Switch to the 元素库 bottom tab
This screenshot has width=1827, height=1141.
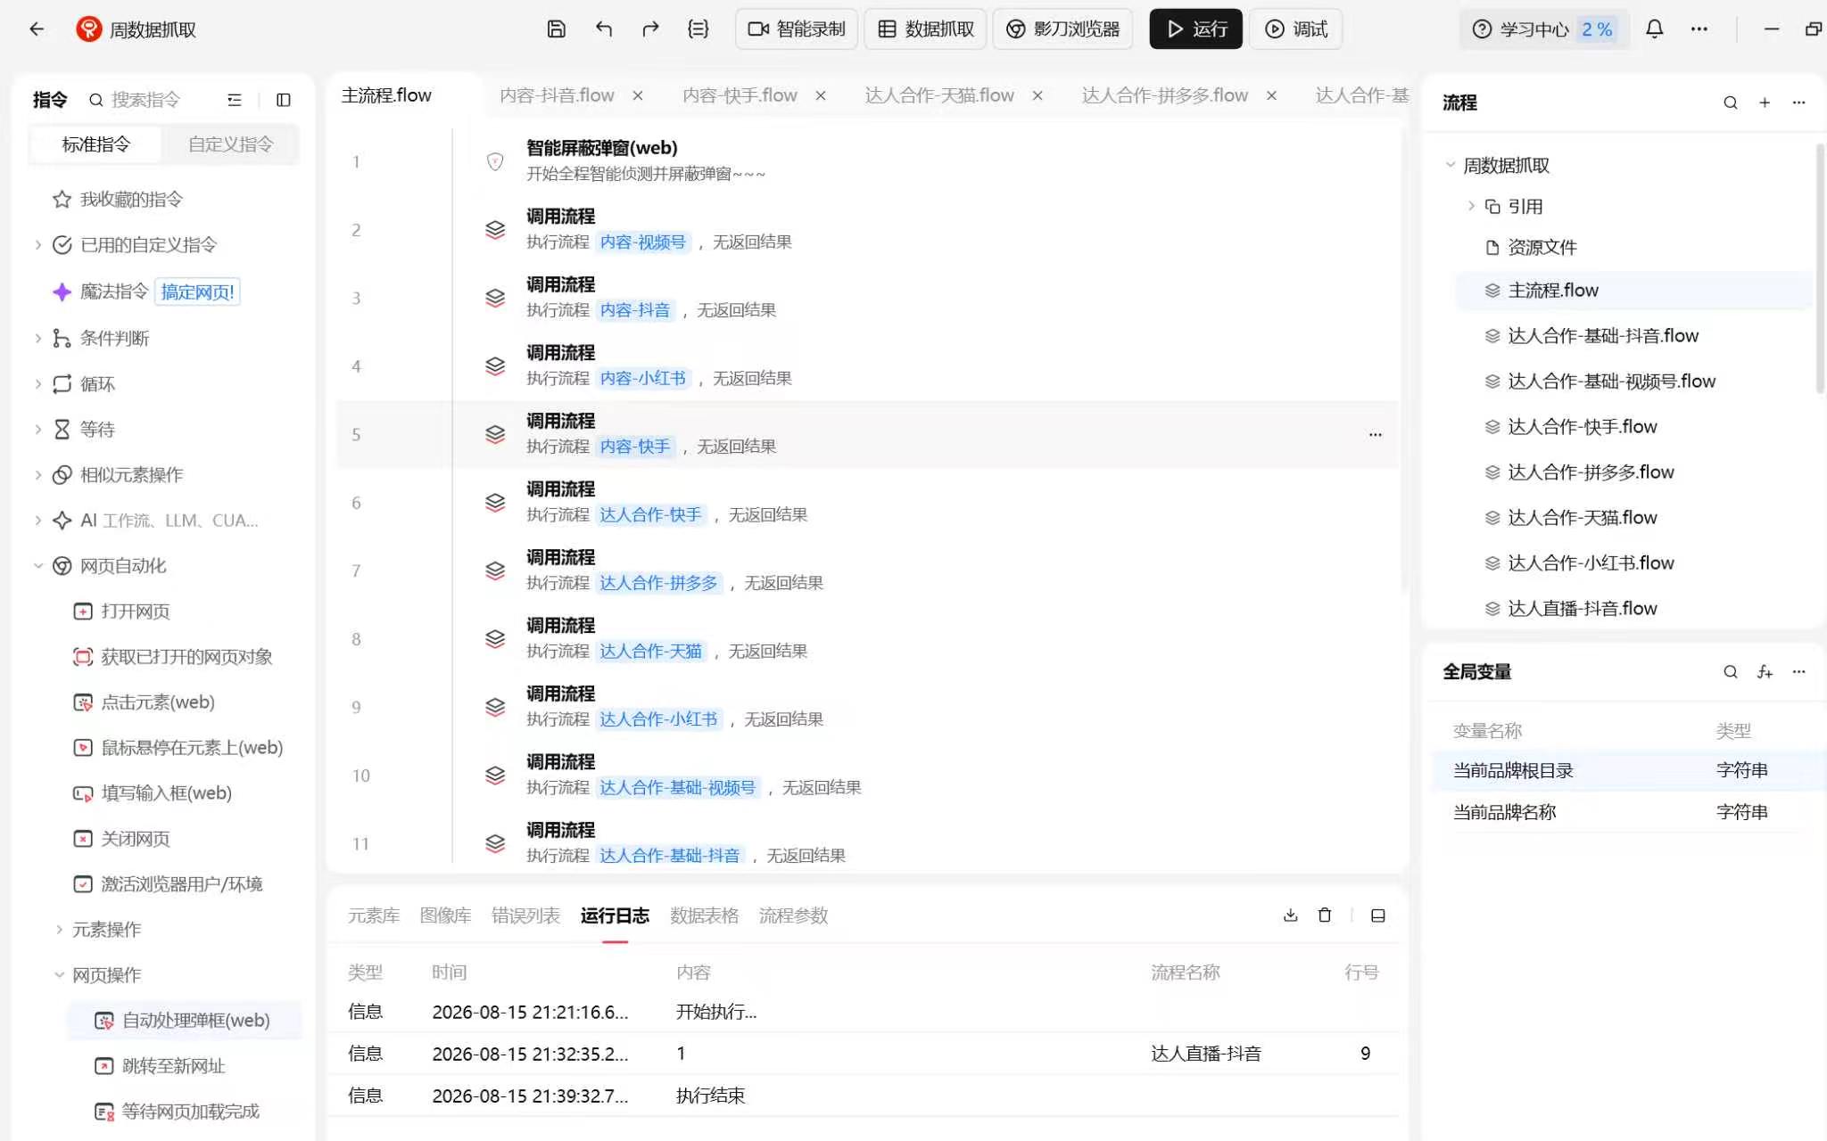tap(374, 915)
